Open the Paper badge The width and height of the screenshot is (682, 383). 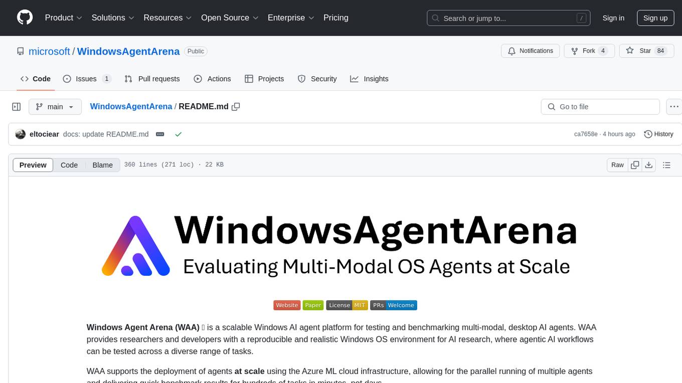click(x=313, y=305)
